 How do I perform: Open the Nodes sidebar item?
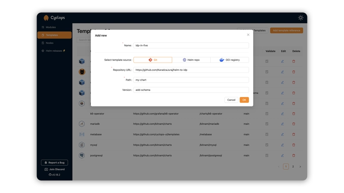click(49, 43)
